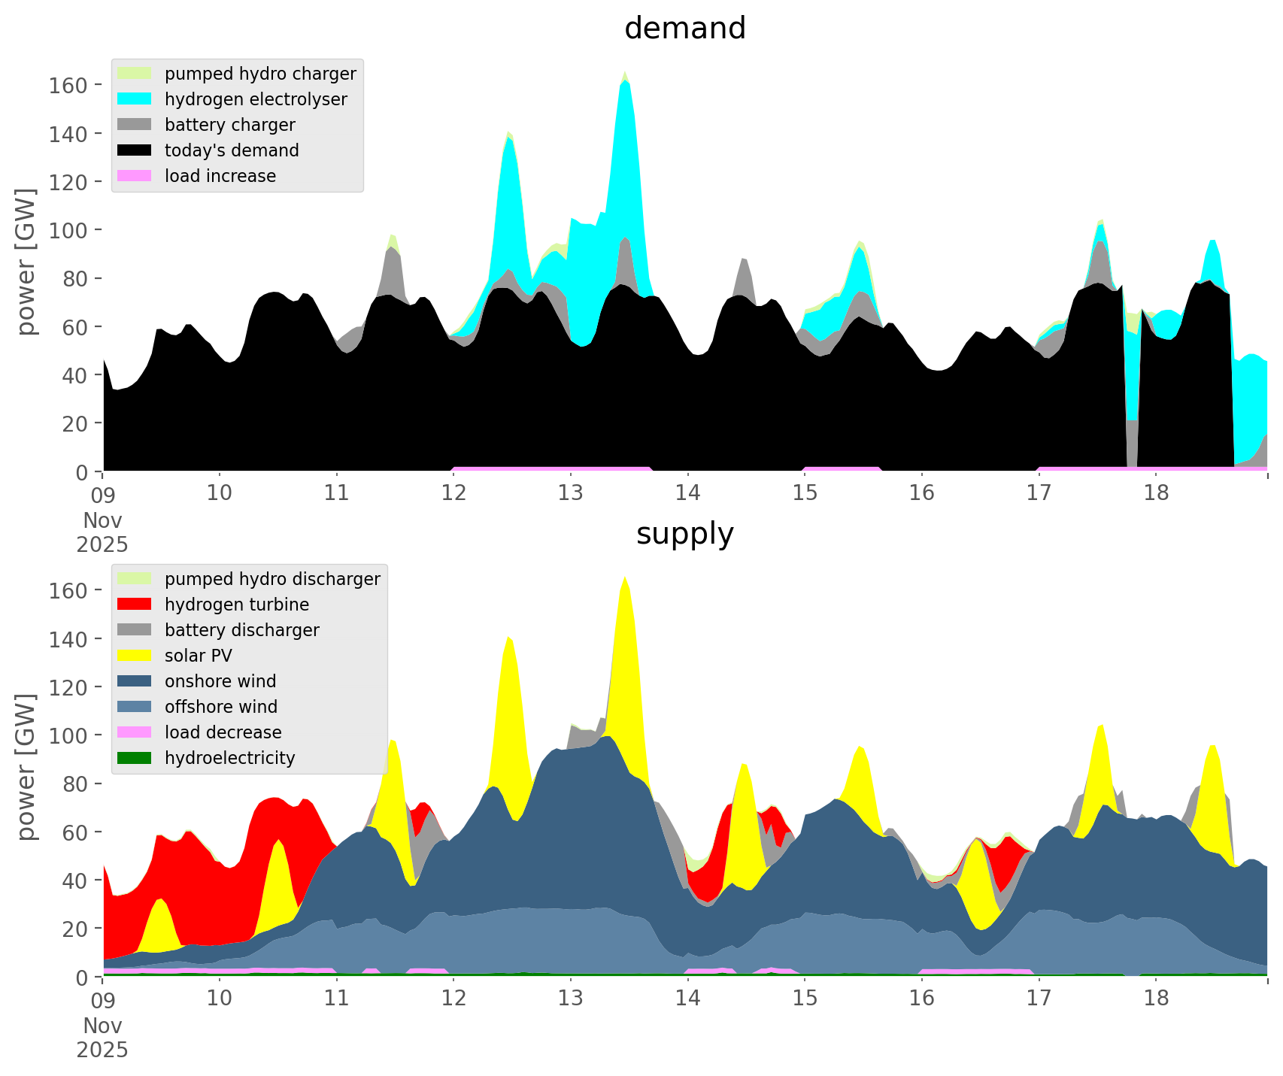Image resolution: width=1283 pixels, height=1076 pixels.
Task: Click the onshore wind legend label
Action: (x=220, y=681)
